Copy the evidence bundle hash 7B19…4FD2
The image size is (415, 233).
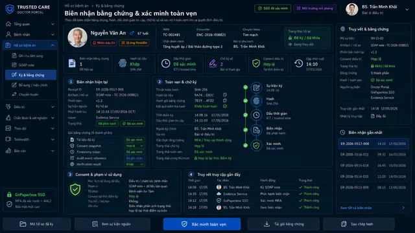pyautogui.click(x=225, y=100)
